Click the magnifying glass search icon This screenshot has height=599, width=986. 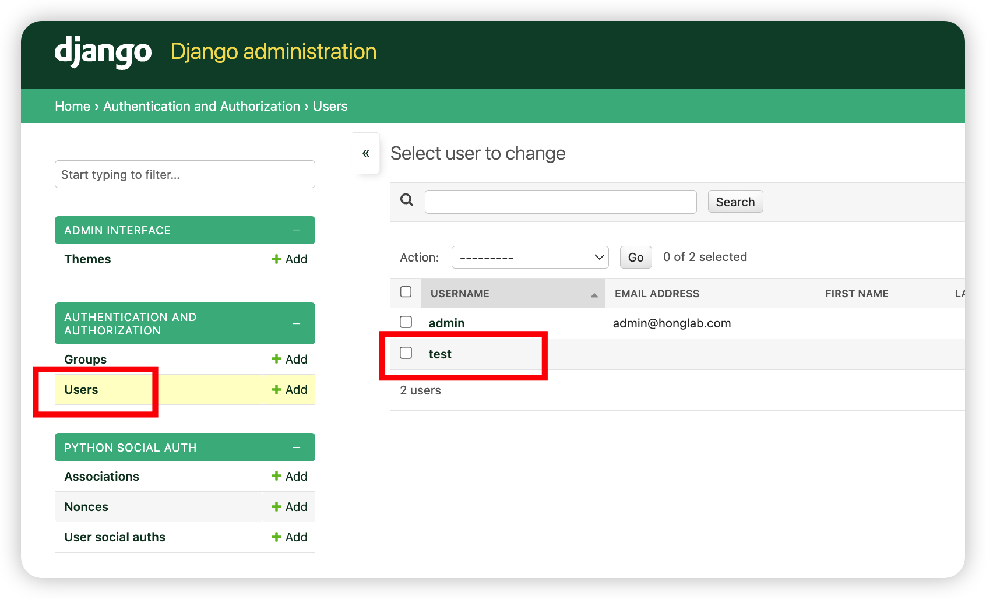click(x=407, y=200)
